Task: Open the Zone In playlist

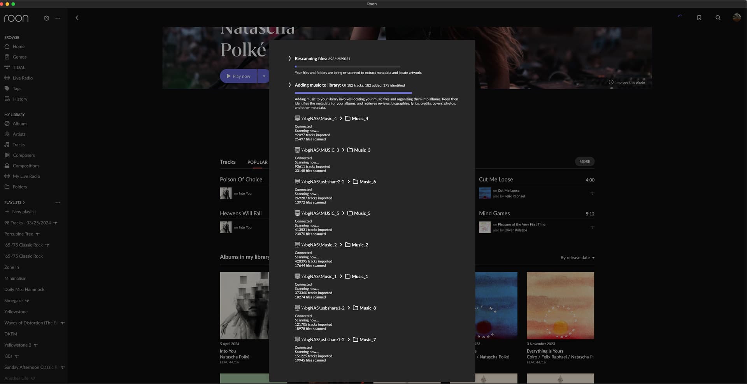Action: click(12, 267)
